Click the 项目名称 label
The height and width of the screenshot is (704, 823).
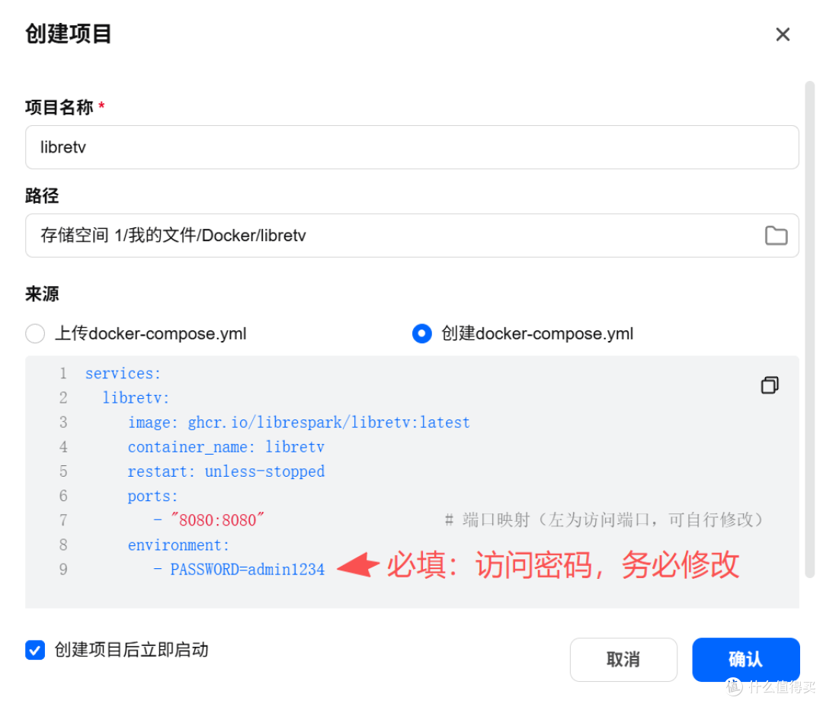coord(59,108)
